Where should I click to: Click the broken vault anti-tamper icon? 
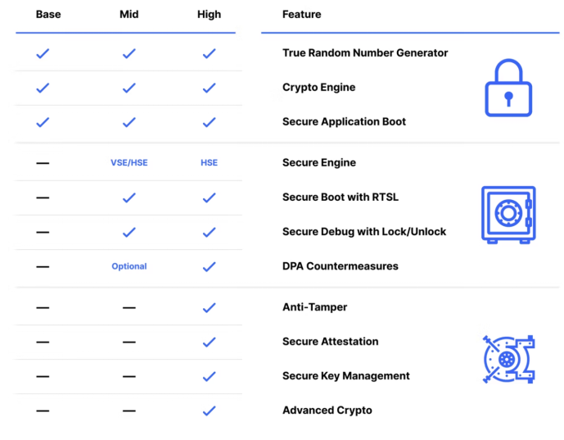point(508,359)
